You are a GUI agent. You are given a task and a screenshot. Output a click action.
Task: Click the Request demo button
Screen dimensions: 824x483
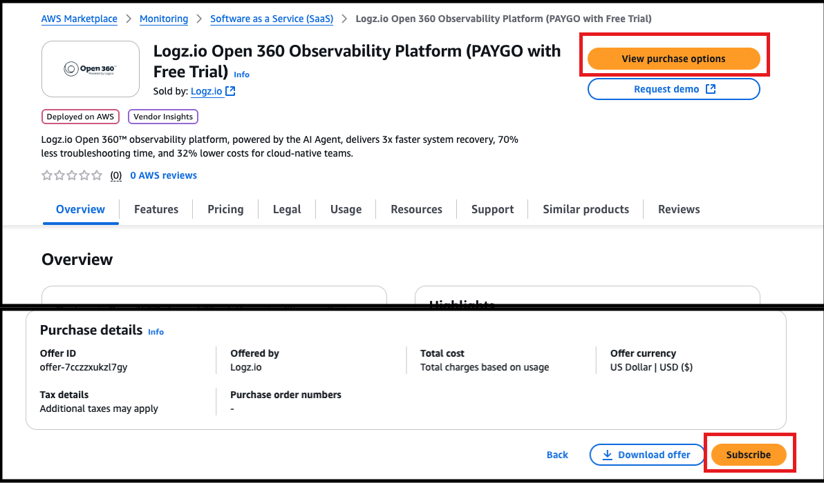tap(674, 89)
